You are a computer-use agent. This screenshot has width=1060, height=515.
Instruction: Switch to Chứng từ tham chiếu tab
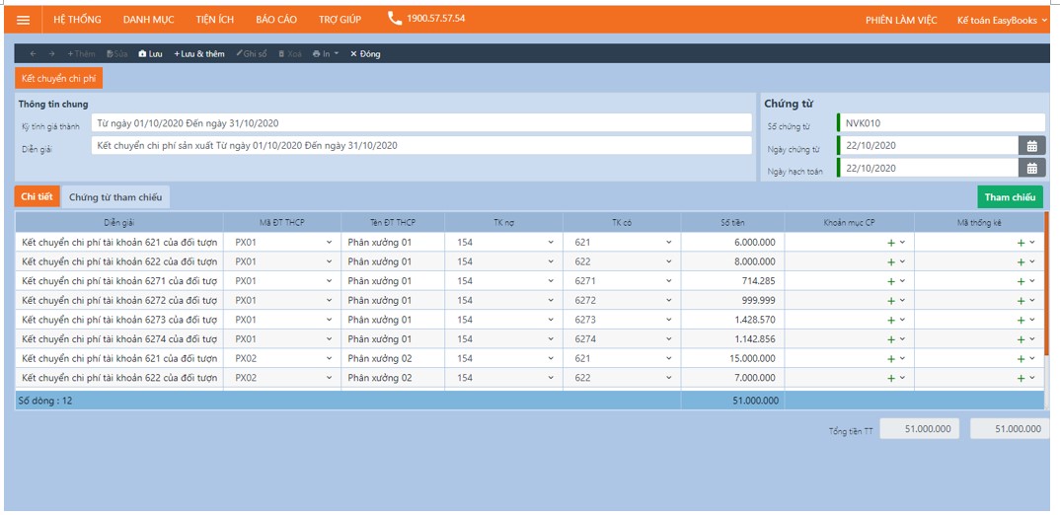(x=115, y=196)
